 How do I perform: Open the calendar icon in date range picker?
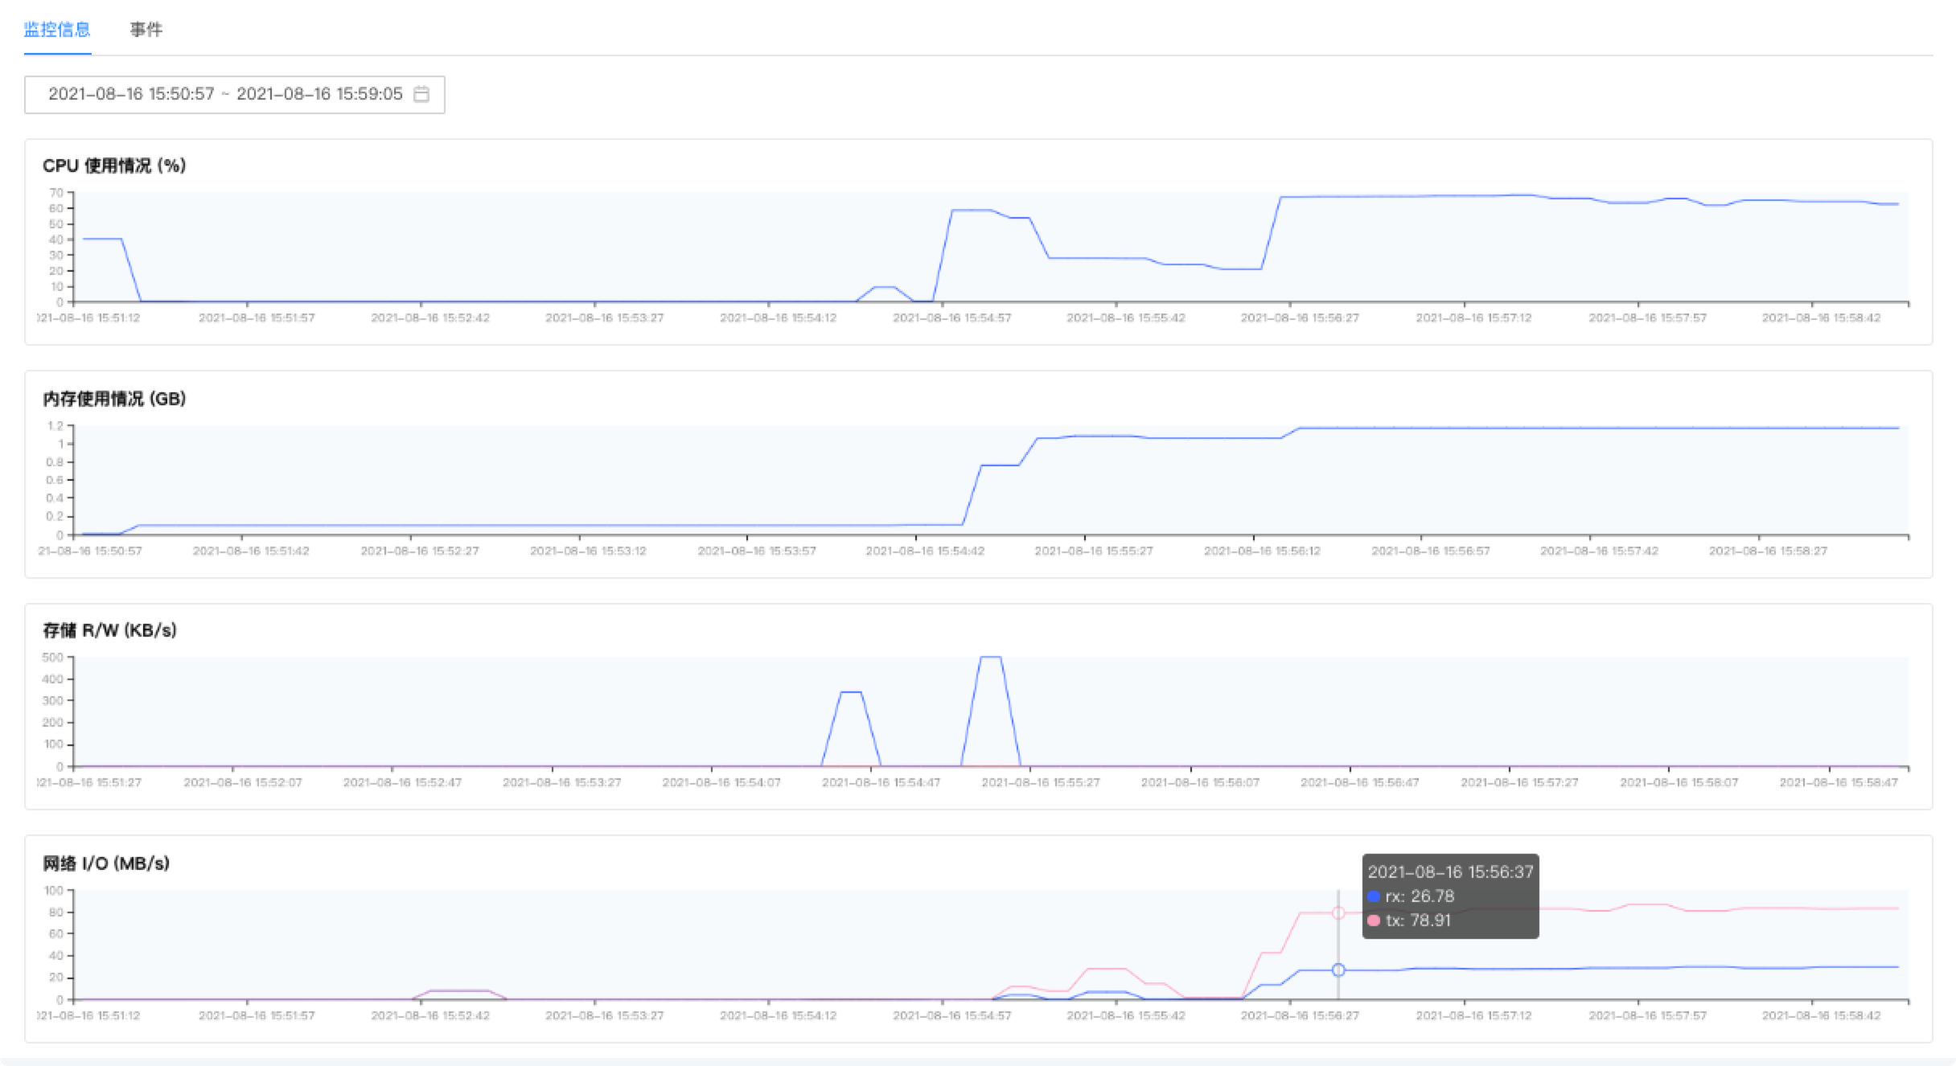421,94
